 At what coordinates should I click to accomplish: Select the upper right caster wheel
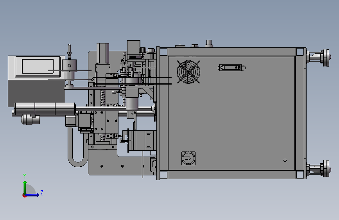click(326, 58)
